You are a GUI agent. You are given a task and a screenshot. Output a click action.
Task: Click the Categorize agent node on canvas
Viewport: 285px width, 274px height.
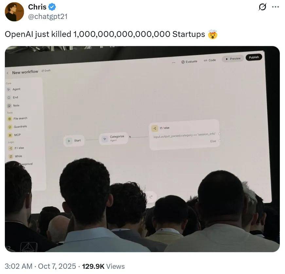pos(113,138)
